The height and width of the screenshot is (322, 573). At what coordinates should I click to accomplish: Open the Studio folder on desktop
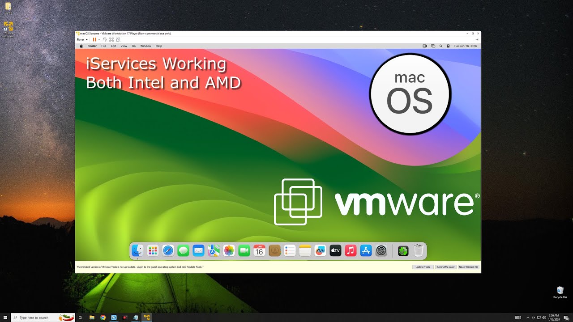(x=8, y=8)
